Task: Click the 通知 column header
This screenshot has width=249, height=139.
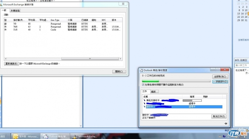Action: click(96, 20)
